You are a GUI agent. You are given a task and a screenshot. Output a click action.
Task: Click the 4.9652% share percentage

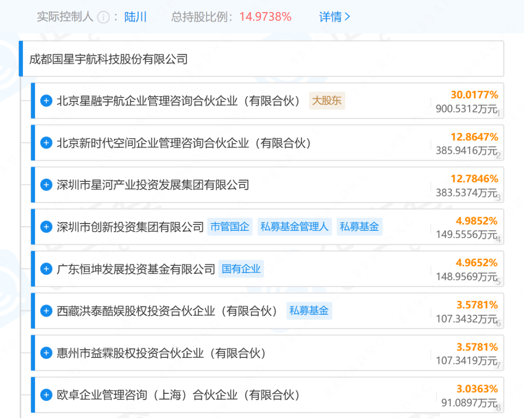477,263
